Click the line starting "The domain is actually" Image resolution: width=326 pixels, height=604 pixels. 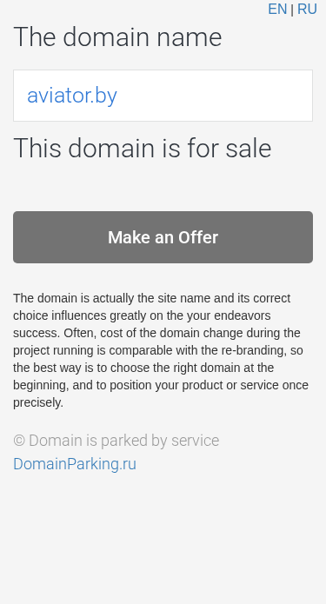coord(152,298)
